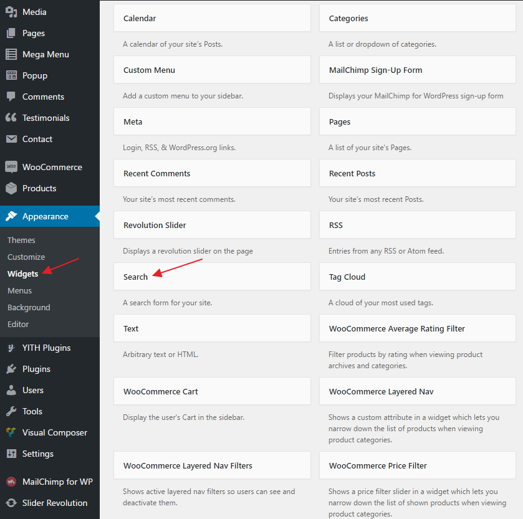Image resolution: width=523 pixels, height=519 pixels.
Task: Select the Text widget
Action: [212, 328]
